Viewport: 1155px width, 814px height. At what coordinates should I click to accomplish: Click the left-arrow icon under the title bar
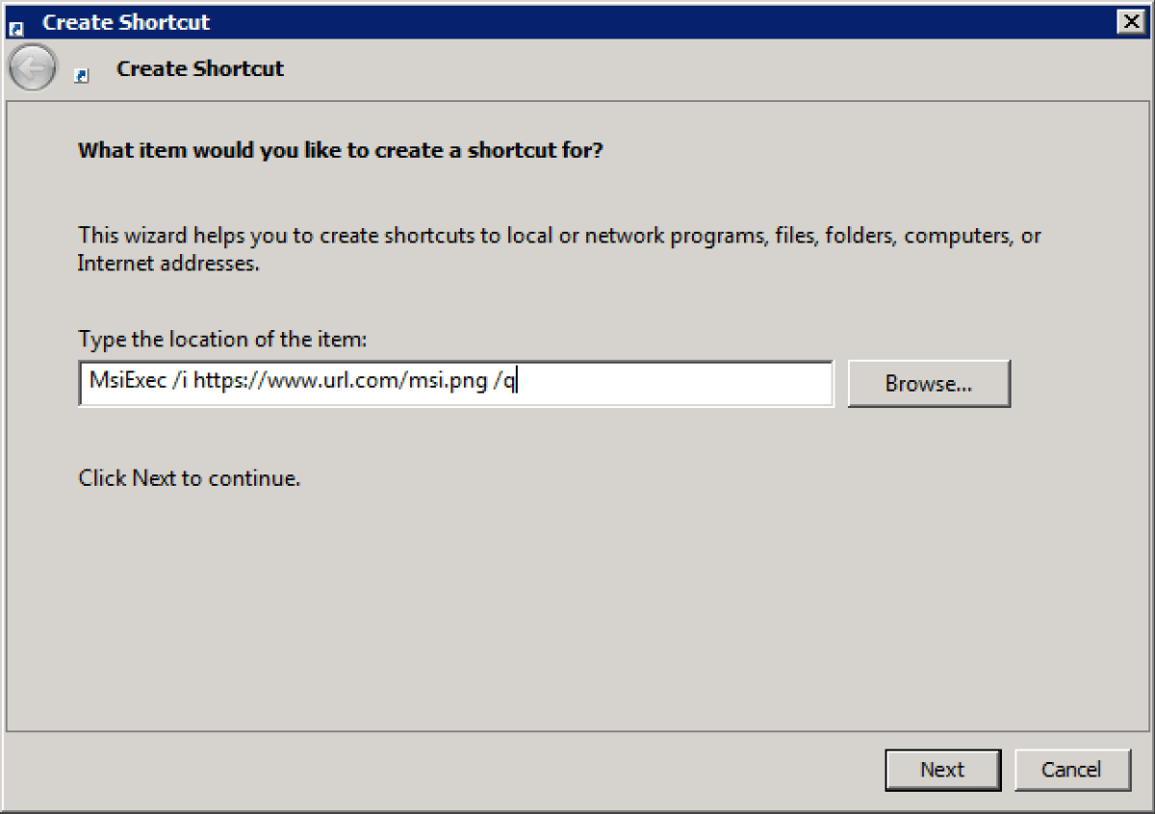32,67
